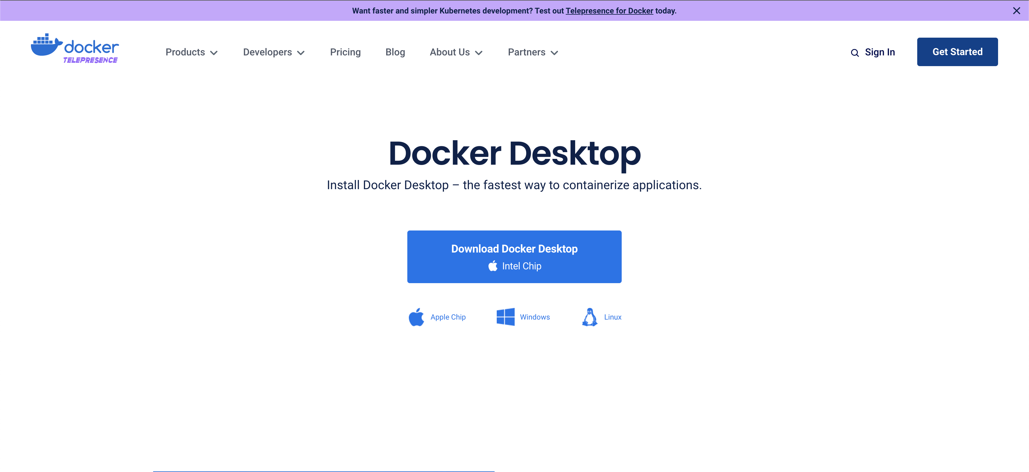Download Docker Desktop for Intel Chip

pyautogui.click(x=514, y=256)
